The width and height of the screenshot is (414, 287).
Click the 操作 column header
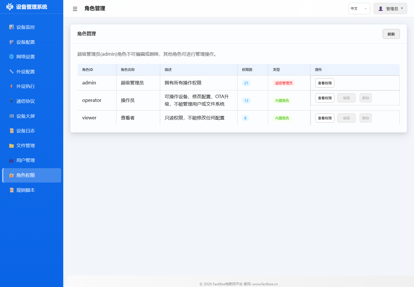355,69
